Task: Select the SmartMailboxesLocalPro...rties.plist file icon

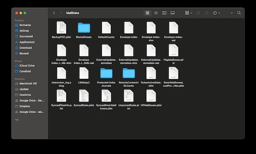Action: point(174,73)
